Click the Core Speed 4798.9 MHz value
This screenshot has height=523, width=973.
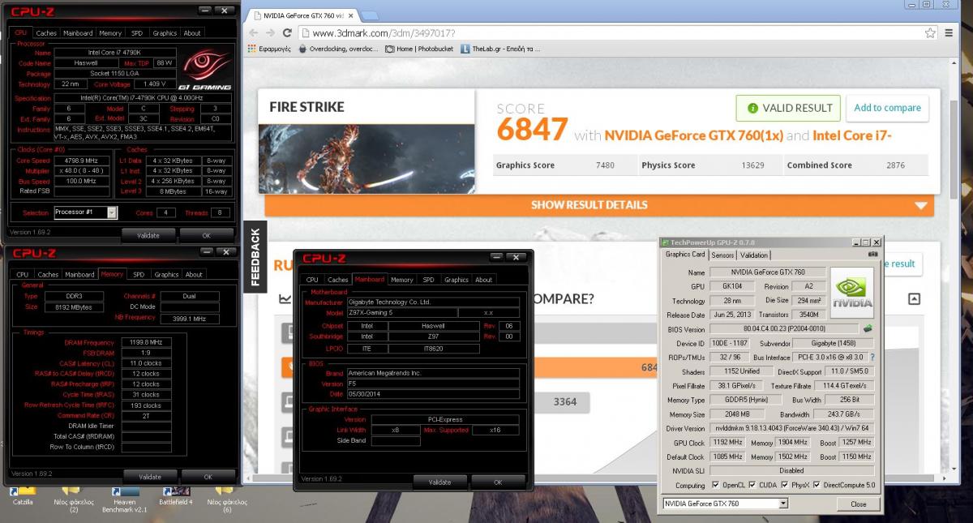tap(81, 161)
